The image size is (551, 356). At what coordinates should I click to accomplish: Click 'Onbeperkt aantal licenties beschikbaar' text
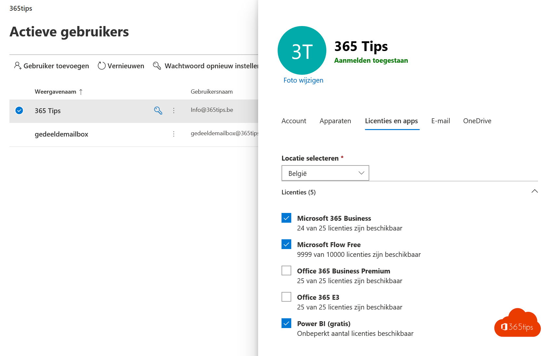[355, 334]
